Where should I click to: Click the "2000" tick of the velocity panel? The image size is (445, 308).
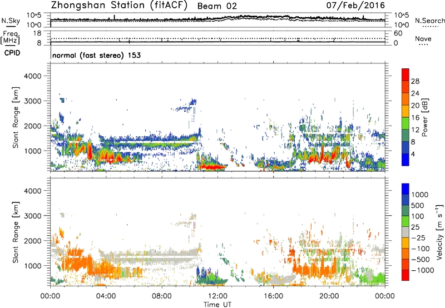click(x=33, y=241)
